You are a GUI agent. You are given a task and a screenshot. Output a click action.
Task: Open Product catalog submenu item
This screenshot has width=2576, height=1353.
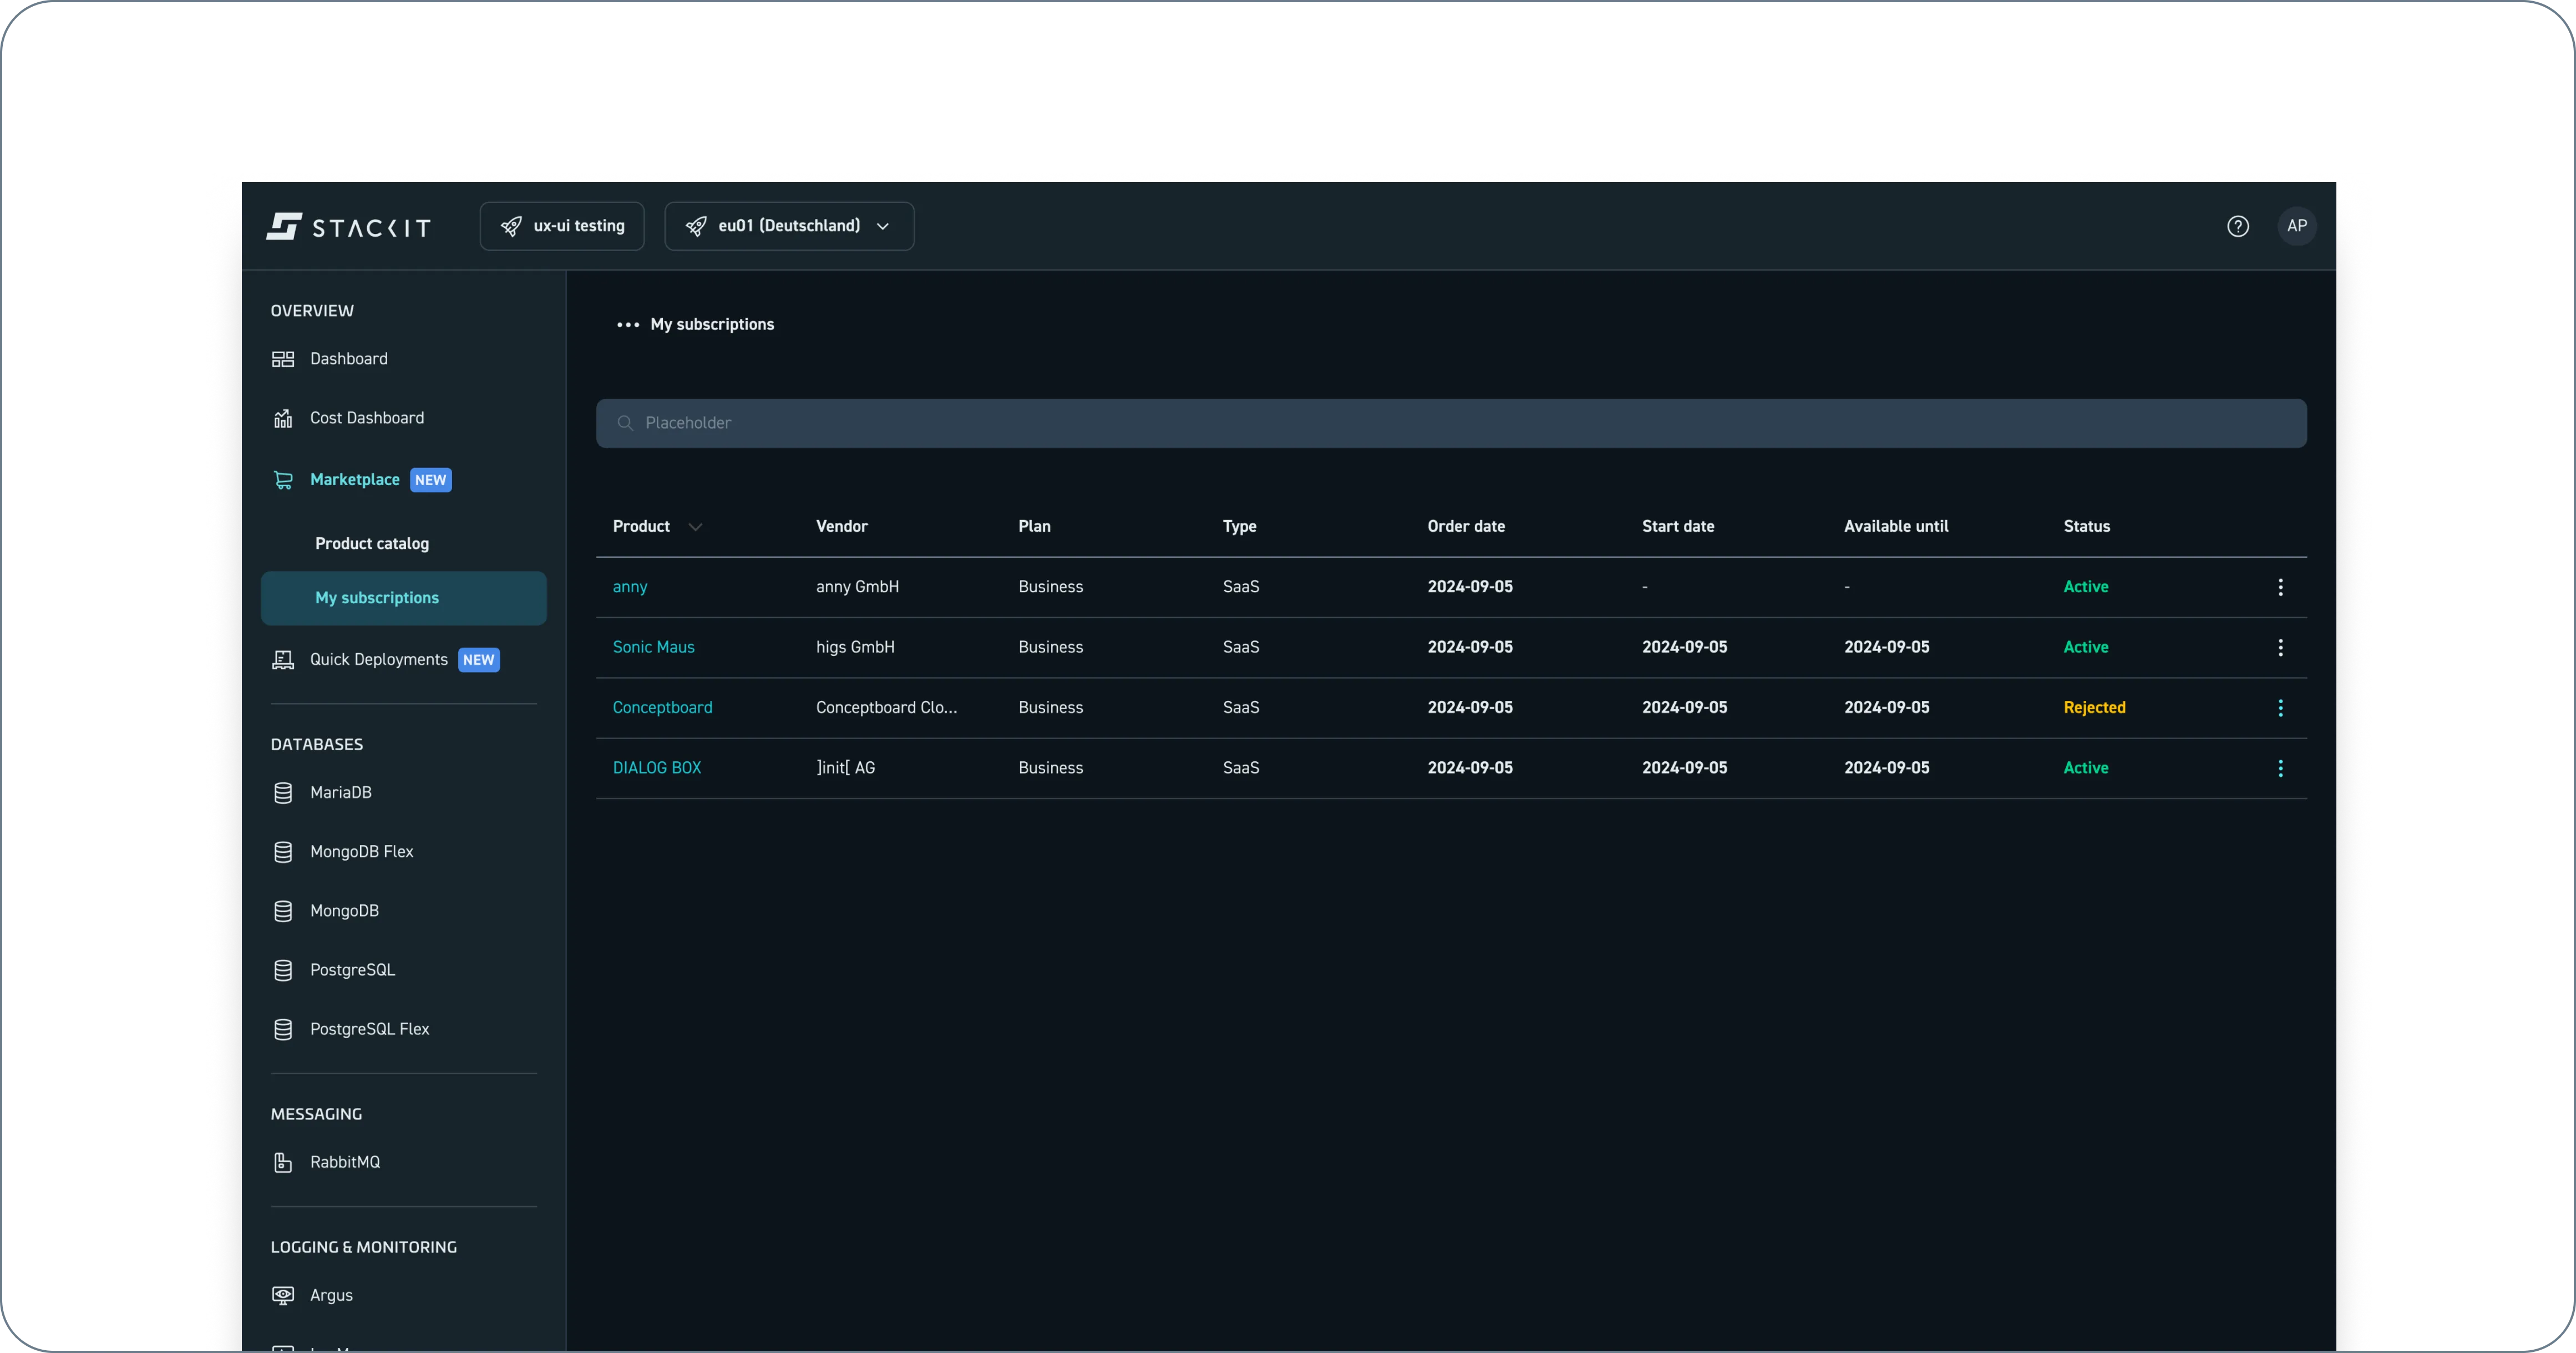371,544
